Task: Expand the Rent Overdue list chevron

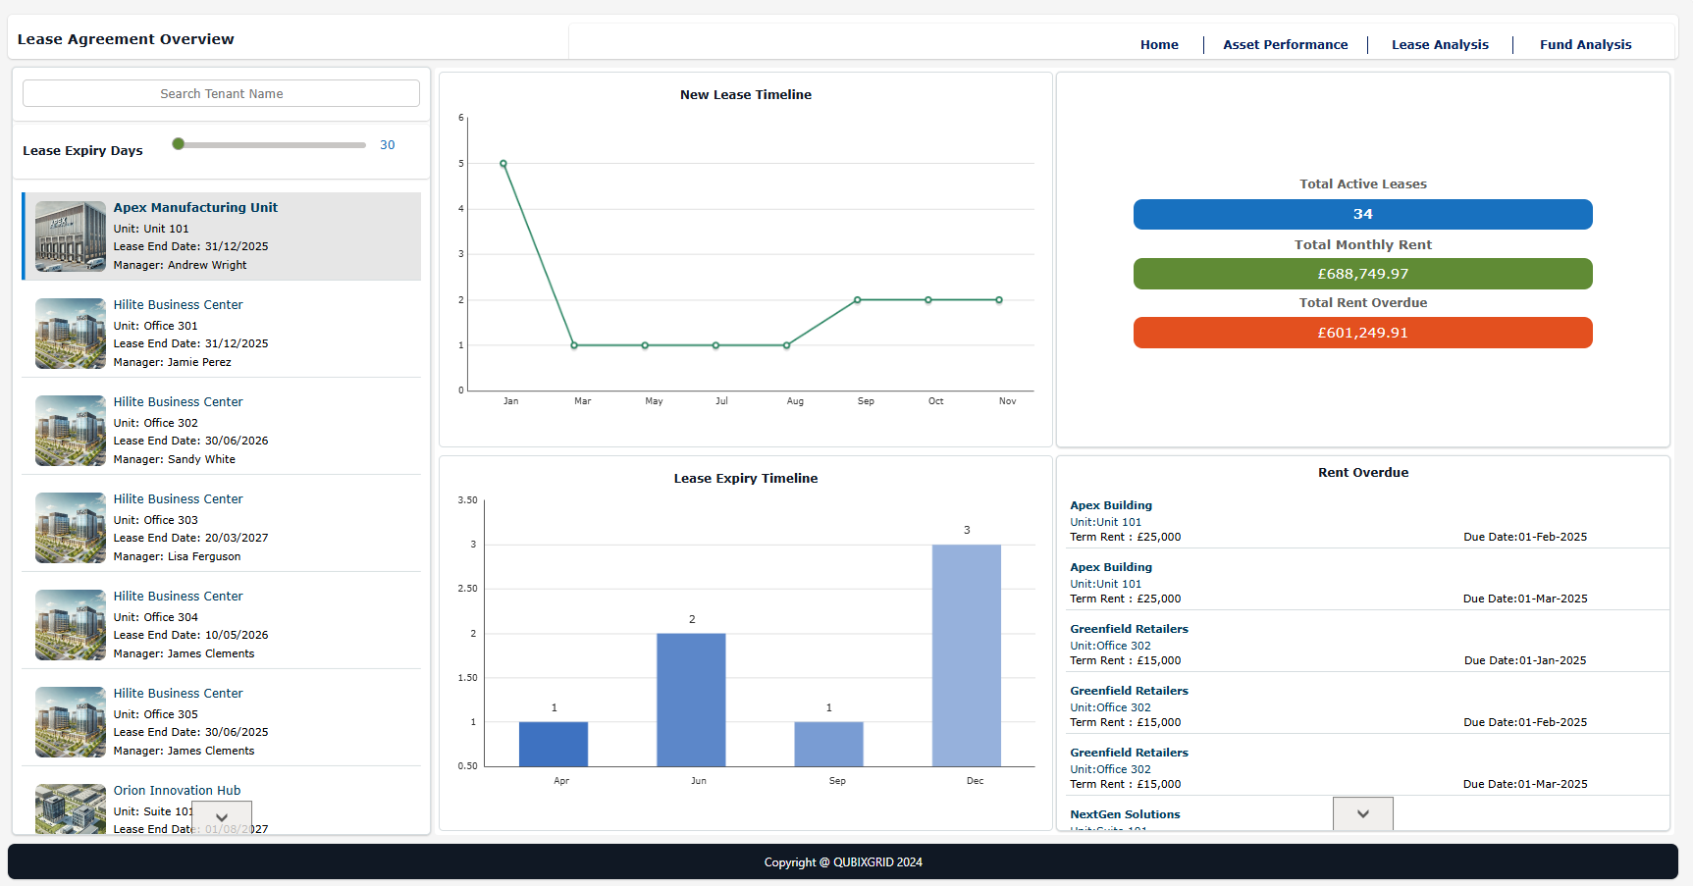Action: point(1362,813)
